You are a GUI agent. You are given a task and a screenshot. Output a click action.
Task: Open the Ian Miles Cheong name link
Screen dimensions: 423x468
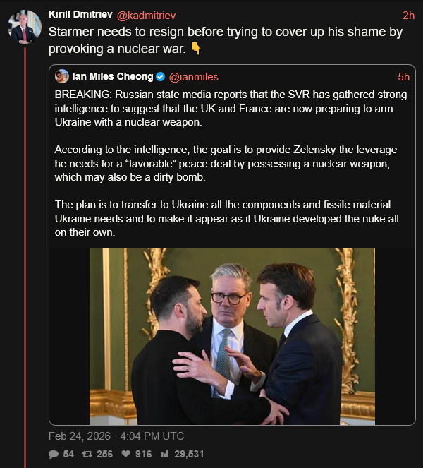point(112,76)
